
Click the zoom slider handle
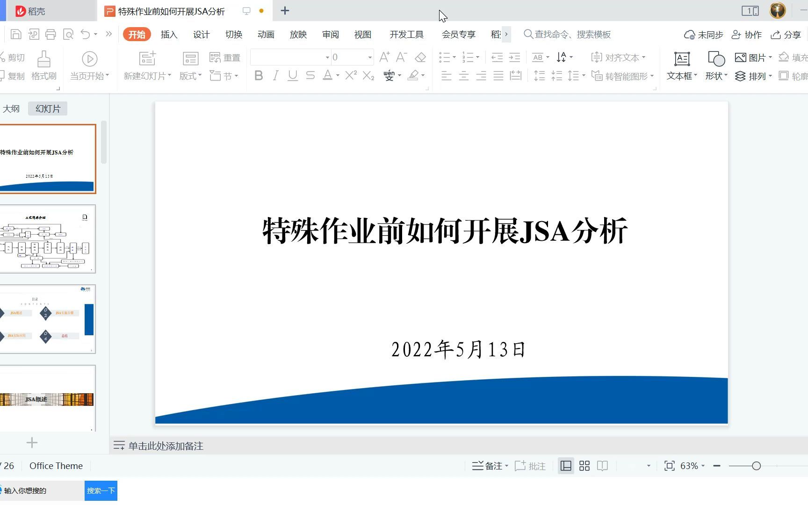click(756, 466)
